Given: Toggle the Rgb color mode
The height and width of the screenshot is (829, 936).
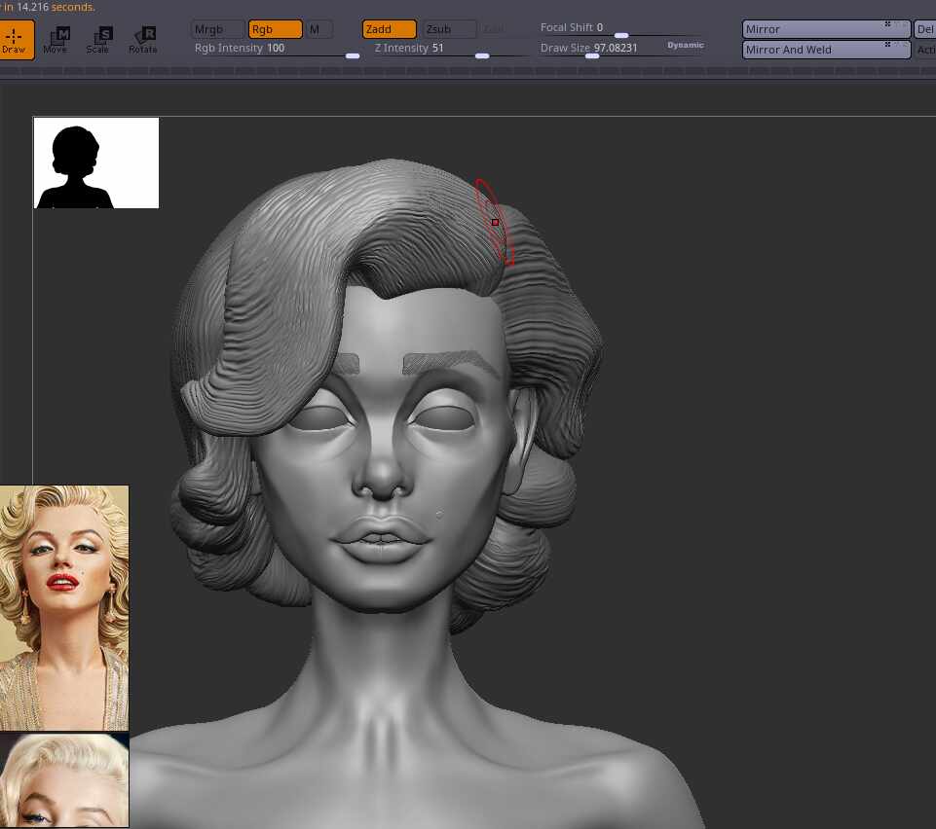Looking at the screenshot, I should pos(275,29).
